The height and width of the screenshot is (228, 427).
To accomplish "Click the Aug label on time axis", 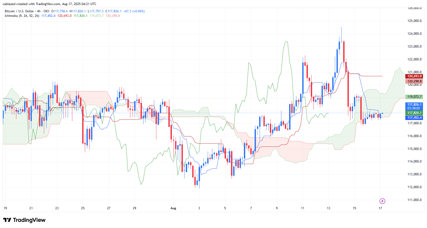I will coord(173,208).
